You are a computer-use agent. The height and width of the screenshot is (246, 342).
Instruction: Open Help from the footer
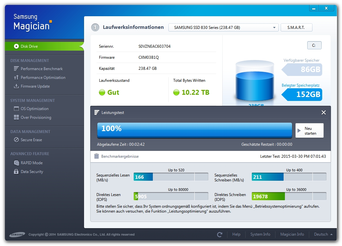click(236, 234)
